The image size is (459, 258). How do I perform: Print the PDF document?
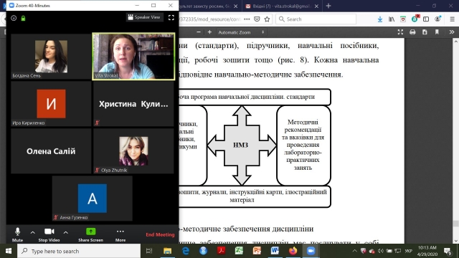pyautogui.click(x=412, y=32)
